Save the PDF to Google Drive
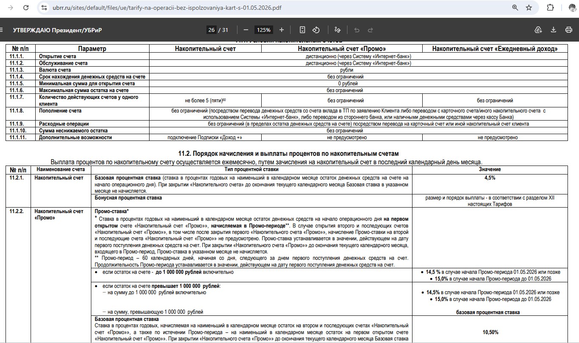This screenshot has width=579, height=343. [x=538, y=30]
